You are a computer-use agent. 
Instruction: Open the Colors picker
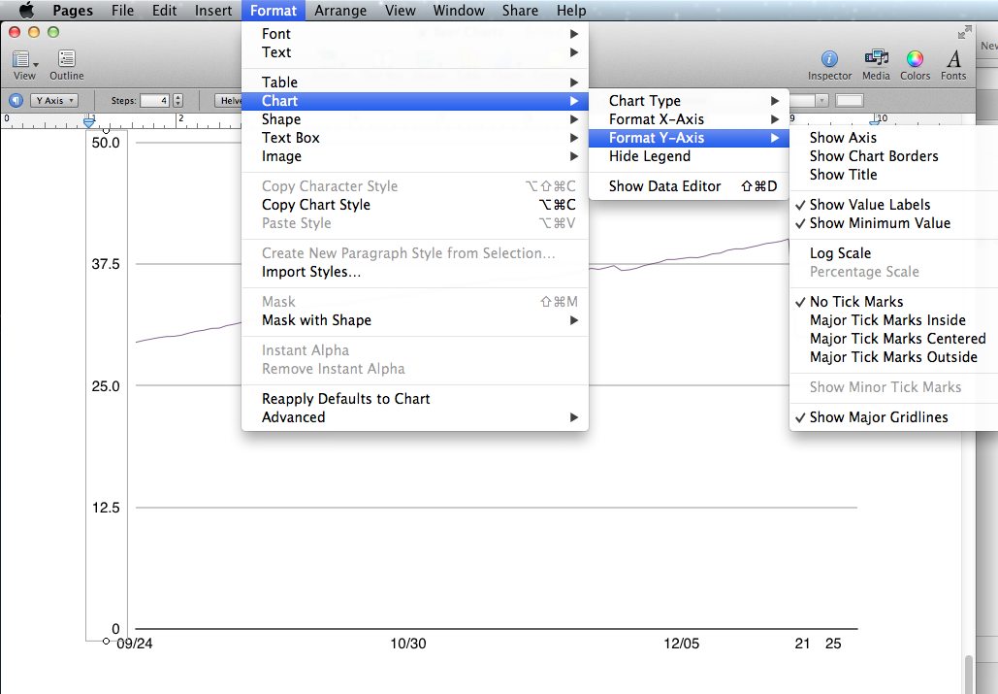click(915, 65)
